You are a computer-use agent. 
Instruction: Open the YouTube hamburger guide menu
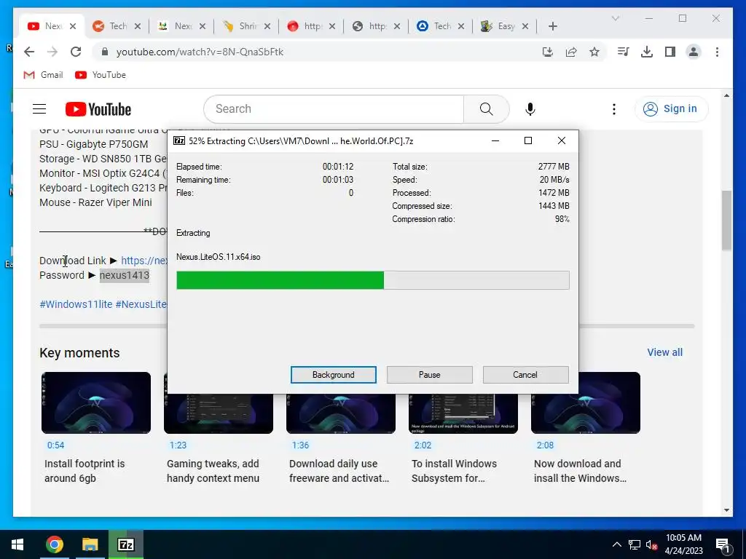click(39, 109)
